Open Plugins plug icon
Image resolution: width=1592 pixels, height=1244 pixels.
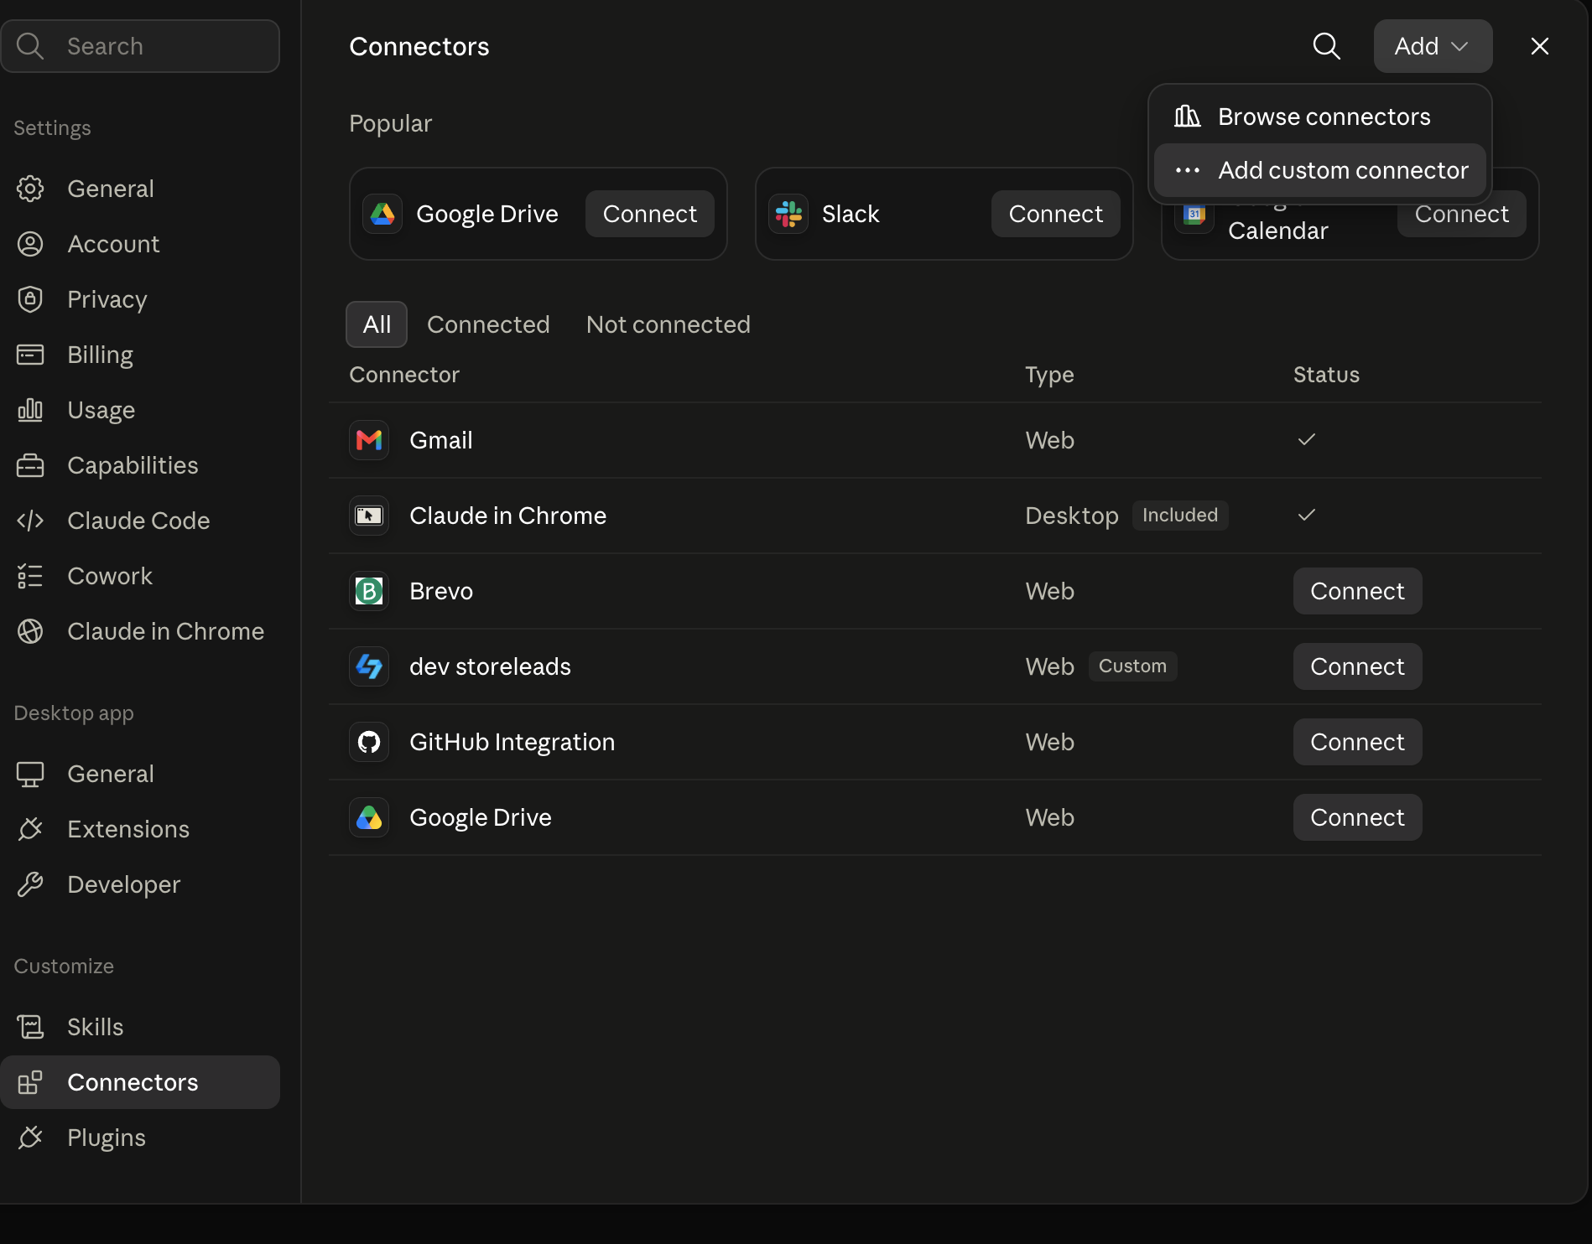[30, 1138]
